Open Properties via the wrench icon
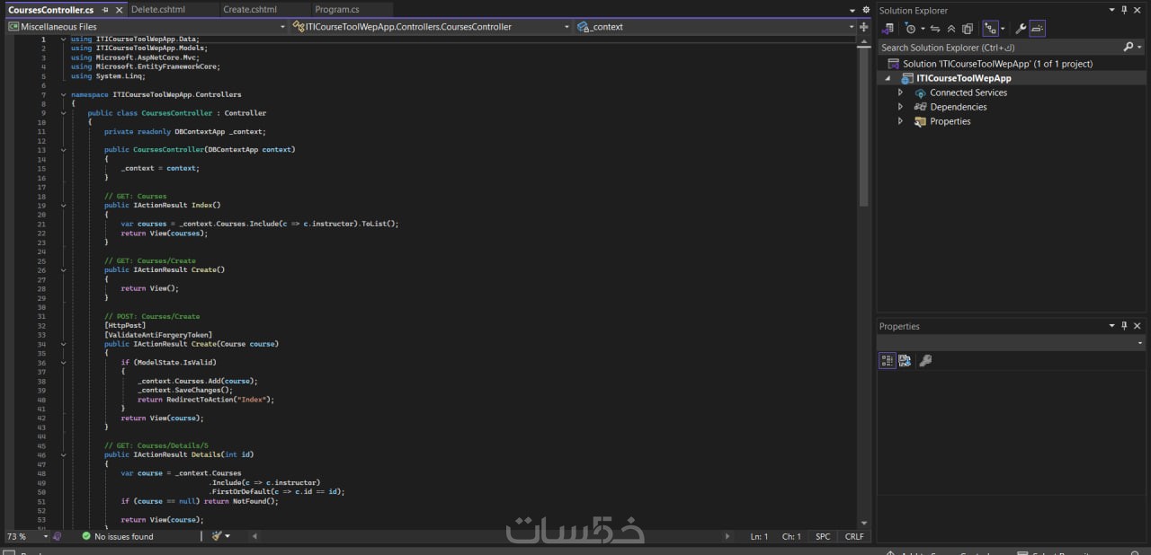 point(1021,29)
